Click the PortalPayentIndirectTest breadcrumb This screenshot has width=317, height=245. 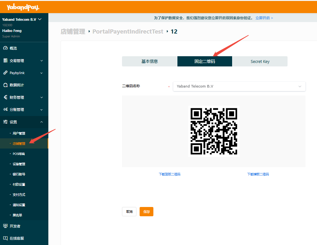(128, 31)
